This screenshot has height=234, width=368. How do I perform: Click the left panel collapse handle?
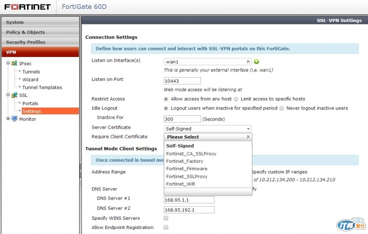pos(80,171)
